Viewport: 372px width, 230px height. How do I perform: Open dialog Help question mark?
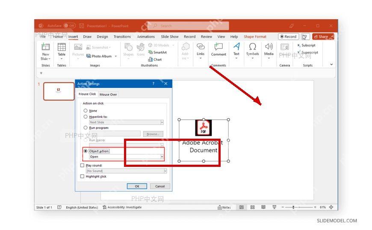click(x=153, y=84)
